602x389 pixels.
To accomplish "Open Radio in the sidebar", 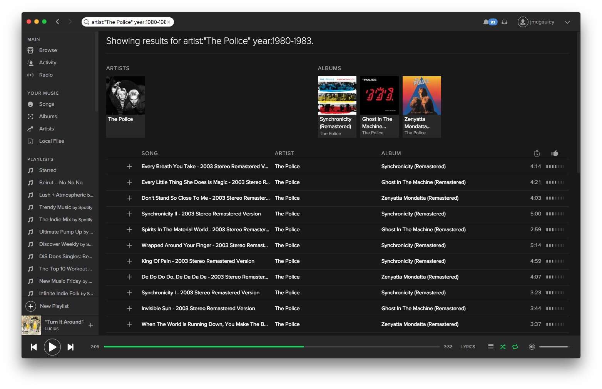I will (46, 75).
